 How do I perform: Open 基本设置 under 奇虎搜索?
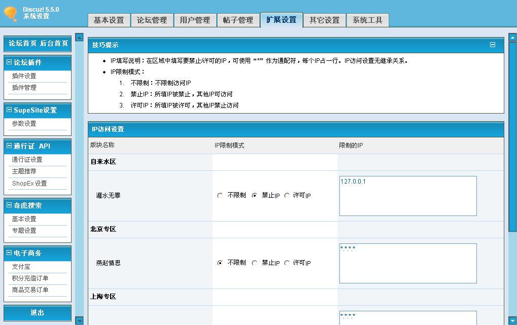24,219
